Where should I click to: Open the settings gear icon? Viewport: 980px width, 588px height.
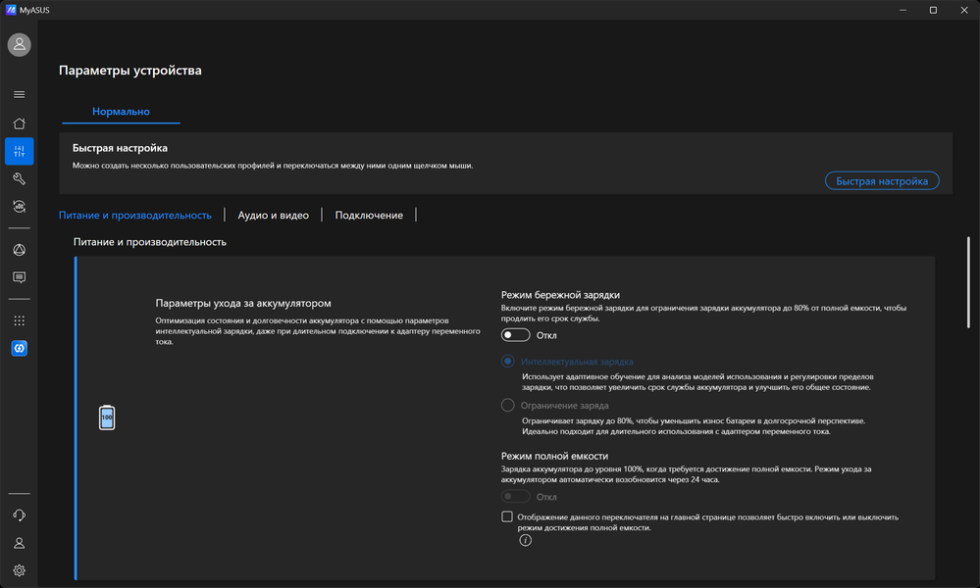pos(20,570)
